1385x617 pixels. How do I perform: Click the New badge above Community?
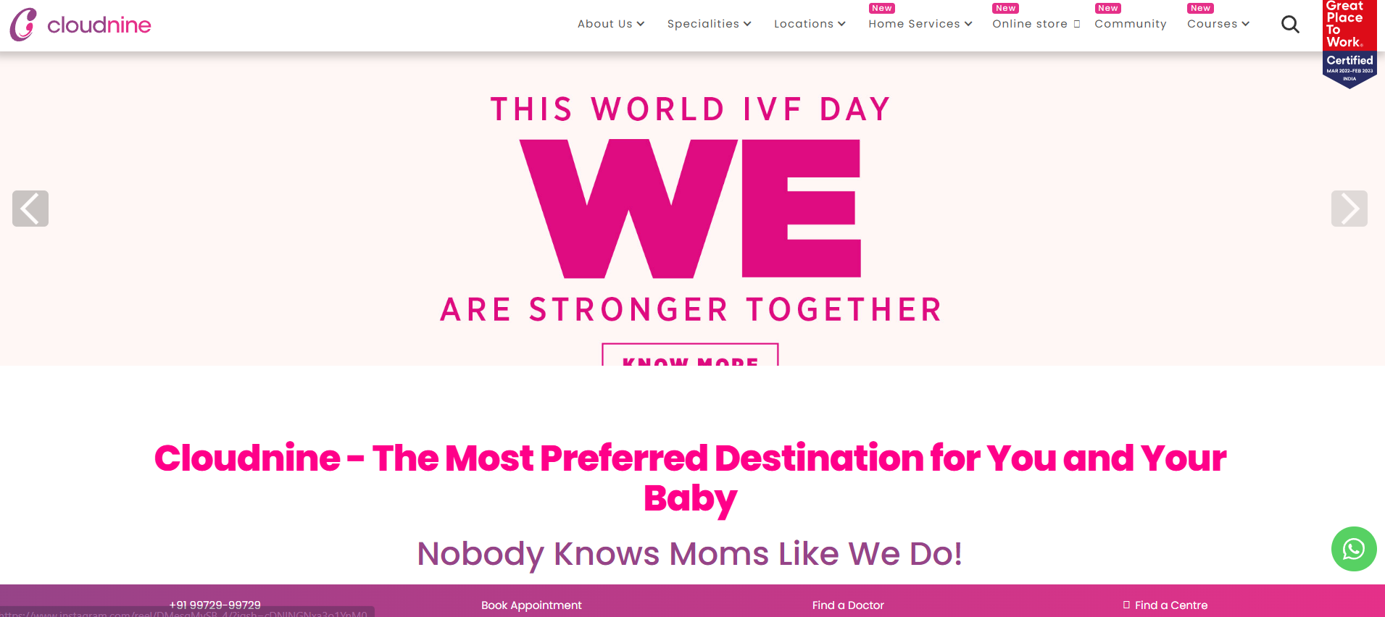1107,8
